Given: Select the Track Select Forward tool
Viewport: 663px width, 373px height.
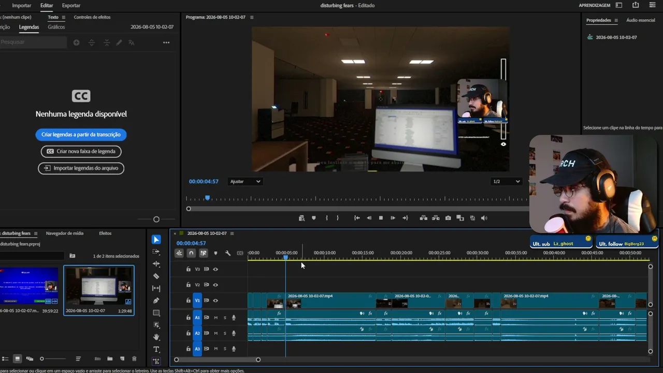Looking at the screenshot, I should pyautogui.click(x=156, y=252).
